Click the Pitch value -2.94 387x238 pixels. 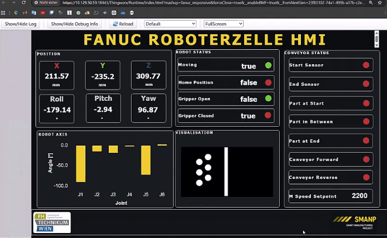point(103,109)
